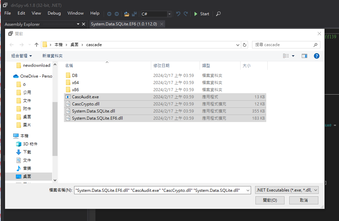Image resolution: width=339 pixels, height=221 pixels.
Task: Select CascAudit.exe file
Action: coord(165,97)
